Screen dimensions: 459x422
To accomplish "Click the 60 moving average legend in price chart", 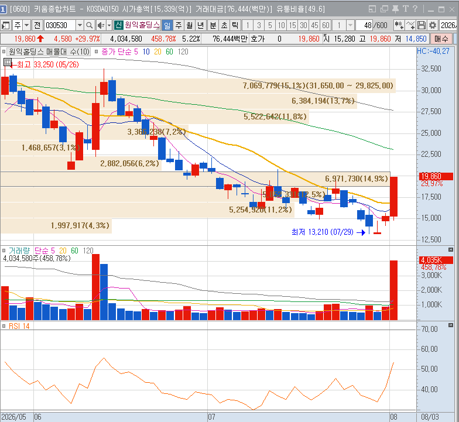I will click(169, 52).
